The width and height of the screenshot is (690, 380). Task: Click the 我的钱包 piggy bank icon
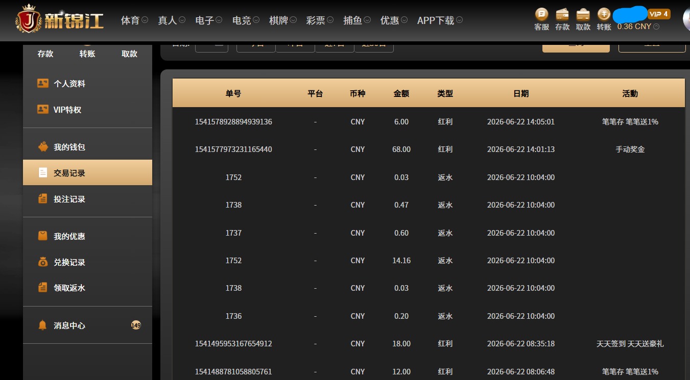pyautogui.click(x=43, y=147)
